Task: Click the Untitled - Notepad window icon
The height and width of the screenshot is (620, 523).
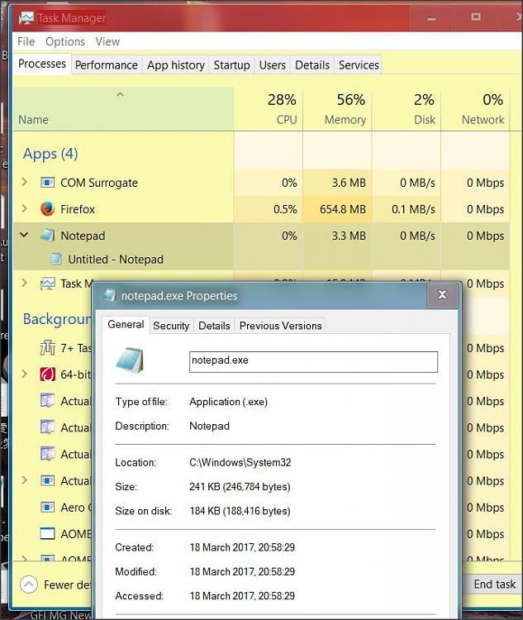Action: pyautogui.click(x=56, y=259)
